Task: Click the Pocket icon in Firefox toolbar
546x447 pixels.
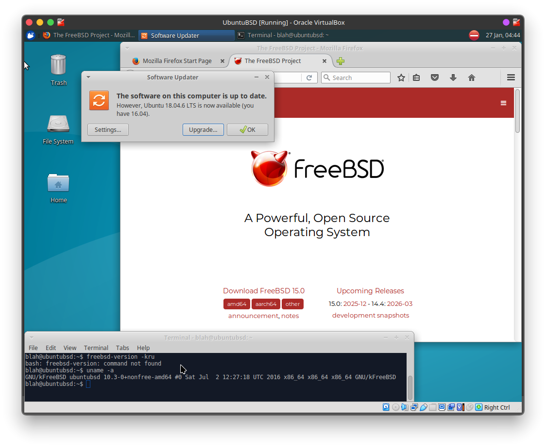Action: point(435,78)
